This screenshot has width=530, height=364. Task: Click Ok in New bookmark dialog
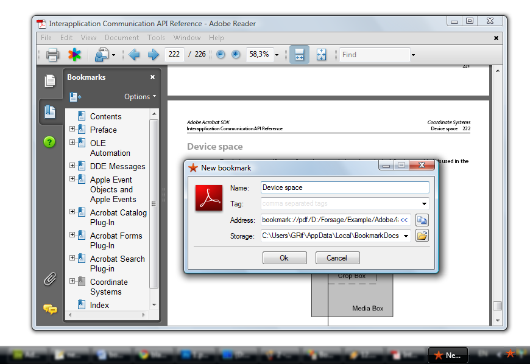(284, 258)
